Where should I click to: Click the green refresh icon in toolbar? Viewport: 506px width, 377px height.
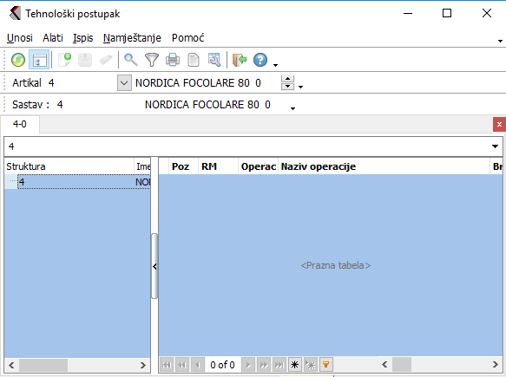(x=18, y=60)
